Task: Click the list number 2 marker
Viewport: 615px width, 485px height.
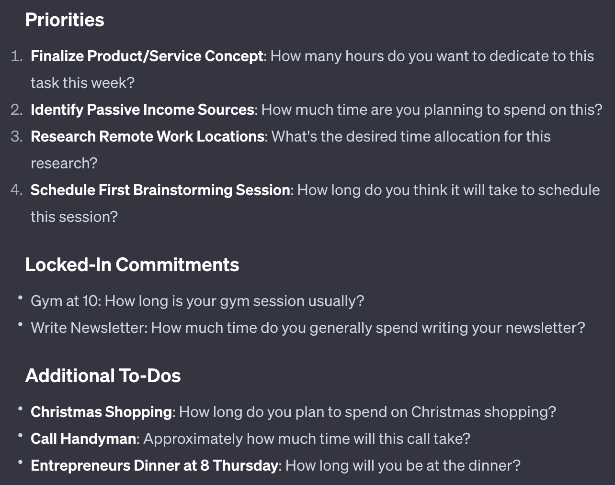Action: (16, 110)
